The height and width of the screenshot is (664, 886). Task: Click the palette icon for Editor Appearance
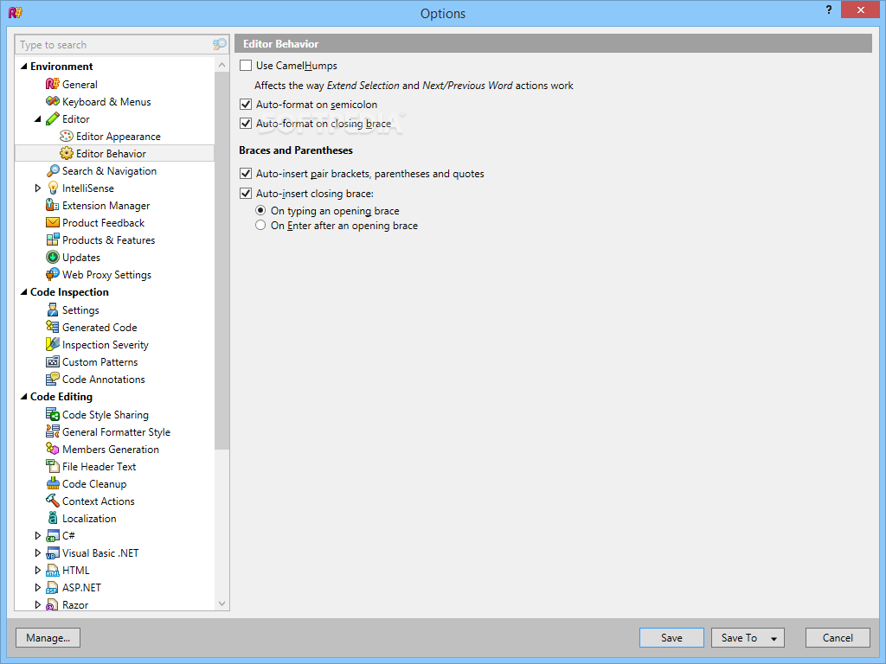coord(66,136)
